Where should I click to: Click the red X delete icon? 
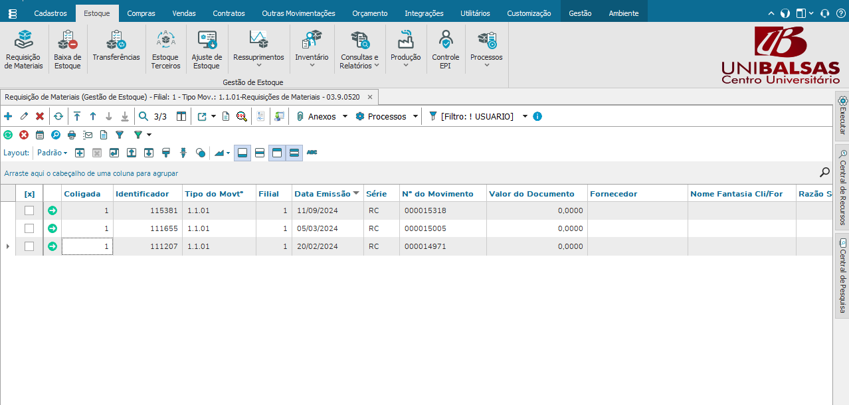pos(40,116)
